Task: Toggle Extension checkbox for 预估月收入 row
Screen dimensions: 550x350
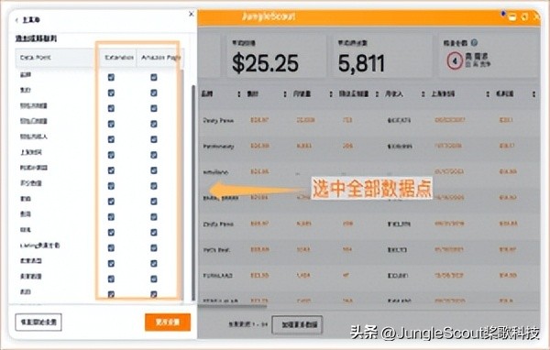Action: point(111,139)
